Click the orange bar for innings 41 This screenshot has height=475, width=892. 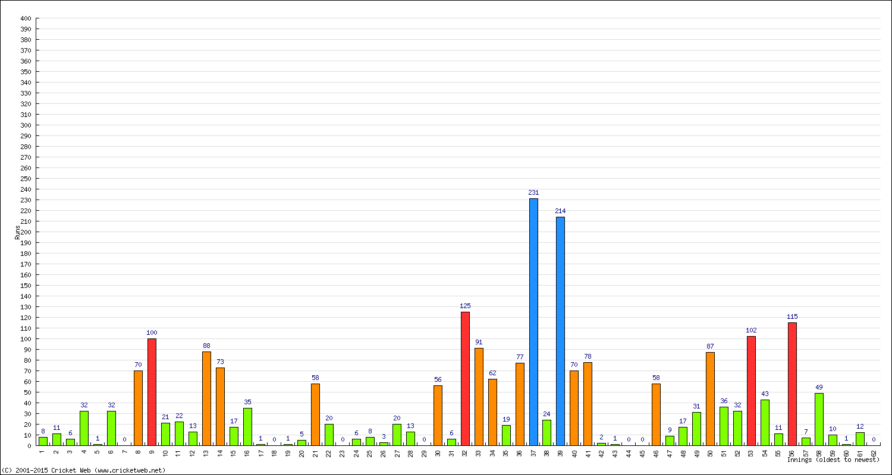click(x=588, y=404)
